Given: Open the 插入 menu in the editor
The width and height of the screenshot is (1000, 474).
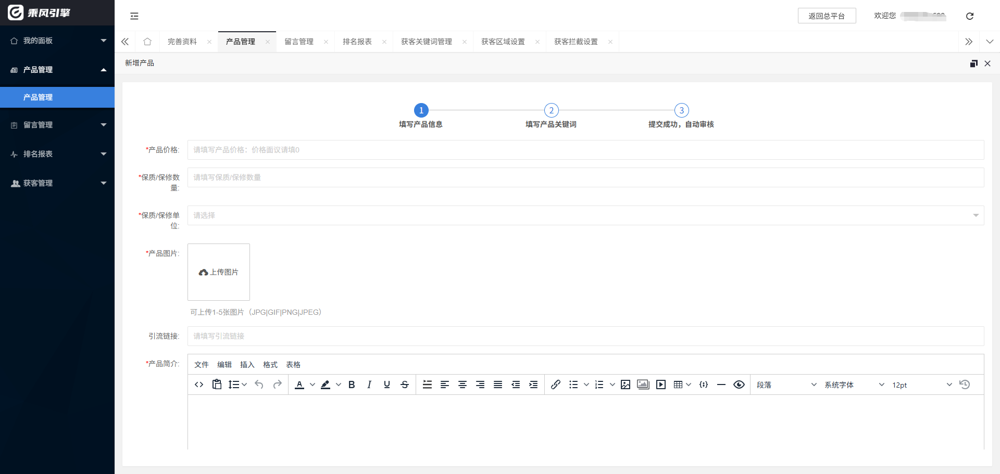Looking at the screenshot, I should [247, 365].
